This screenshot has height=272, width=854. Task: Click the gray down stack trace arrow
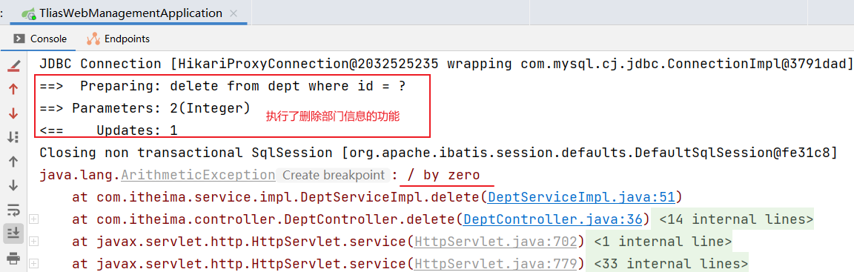(x=13, y=185)
